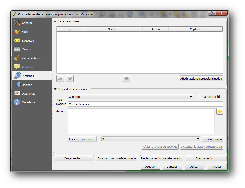This screenshot has width=245, height=188.
Task: Move selected action down with arrow button
Action: 70,79
